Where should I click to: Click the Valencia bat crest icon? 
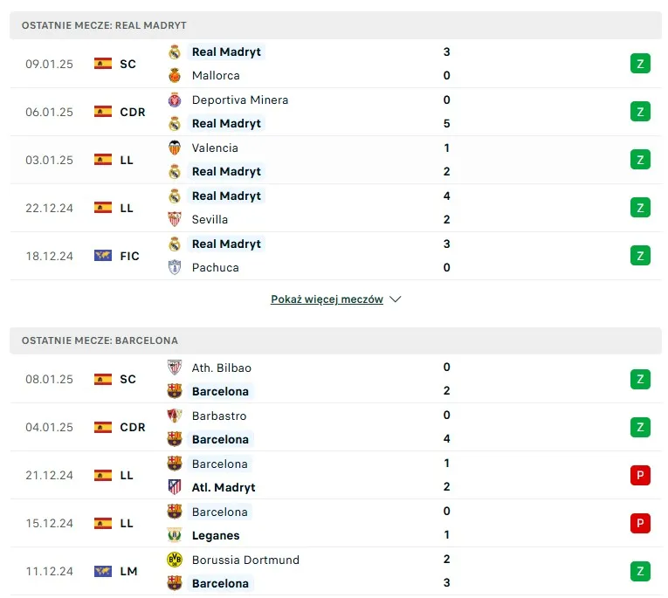point(175,148)
